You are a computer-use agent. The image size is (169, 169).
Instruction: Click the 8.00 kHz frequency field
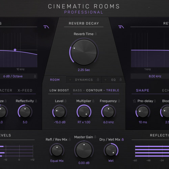point(150,76)
